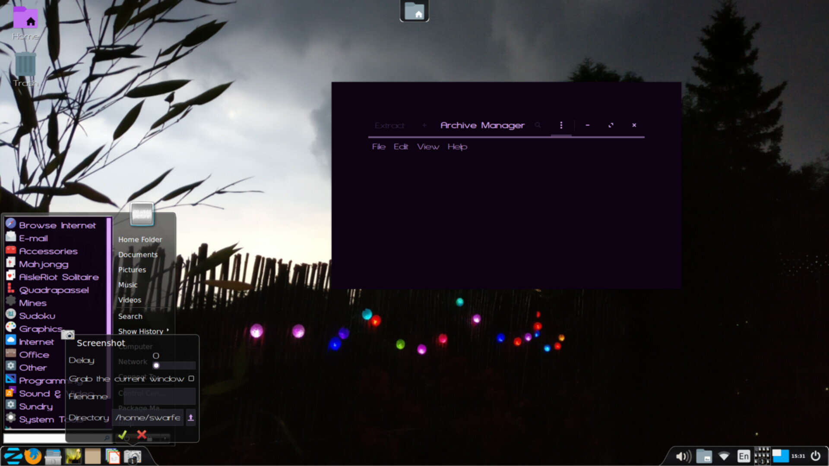The image size is (829, 466).
Task: Expand Show History submenu arrow
Action: 168,331
